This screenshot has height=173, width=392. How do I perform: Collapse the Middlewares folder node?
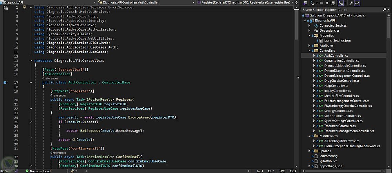click(309, 136)
